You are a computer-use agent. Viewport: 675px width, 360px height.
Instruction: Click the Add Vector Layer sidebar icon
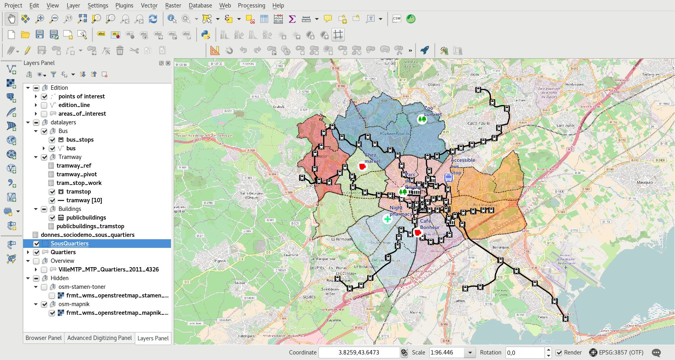[x=11, y=70]
